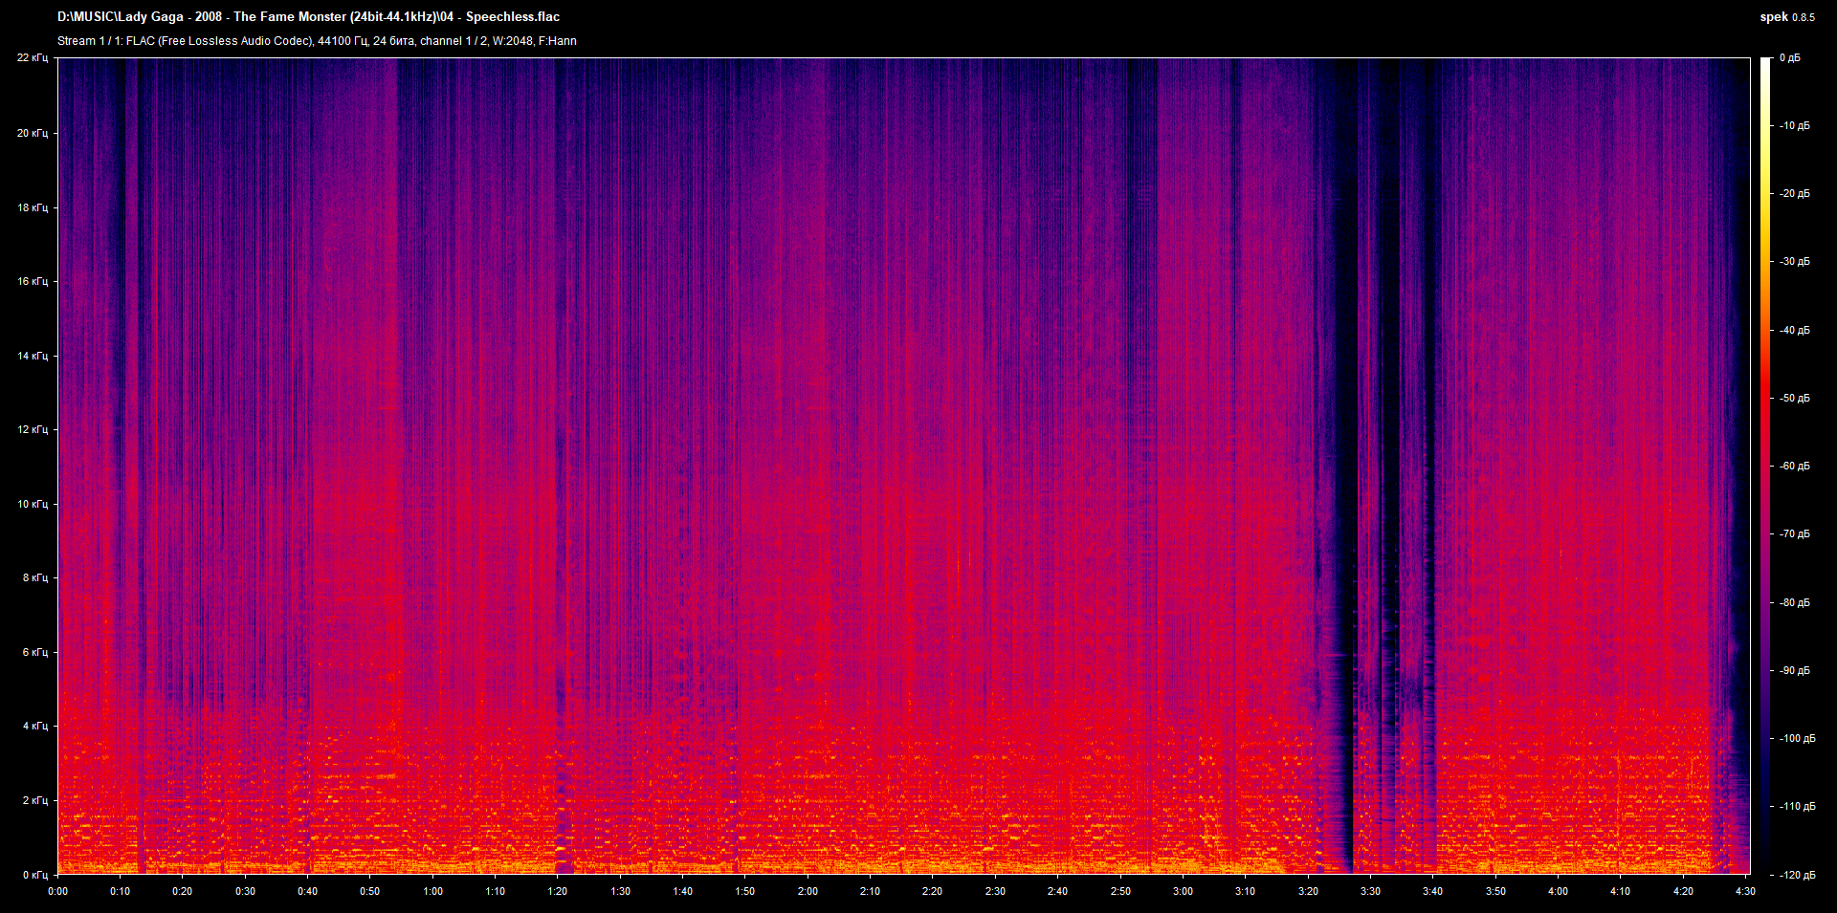
Task: Select the 0:50 time marker
Action: 369,891
